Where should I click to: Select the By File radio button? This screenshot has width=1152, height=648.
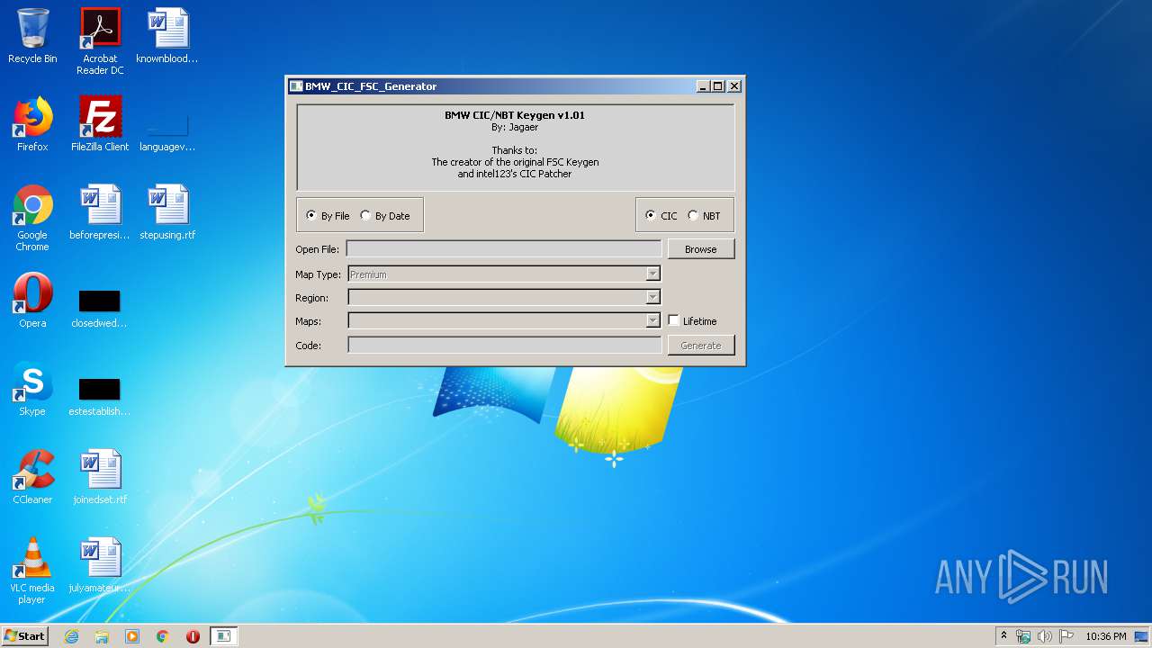pos(328,216)
